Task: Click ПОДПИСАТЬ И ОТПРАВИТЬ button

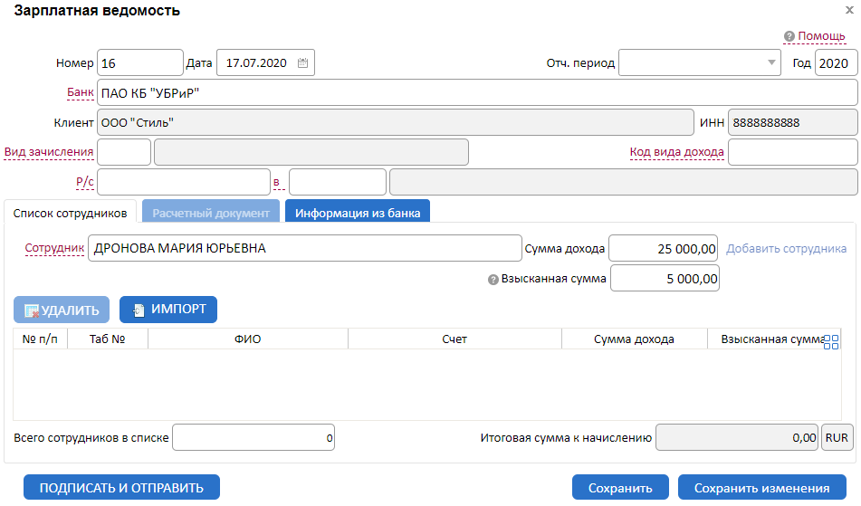Action: tap(121, 488)
